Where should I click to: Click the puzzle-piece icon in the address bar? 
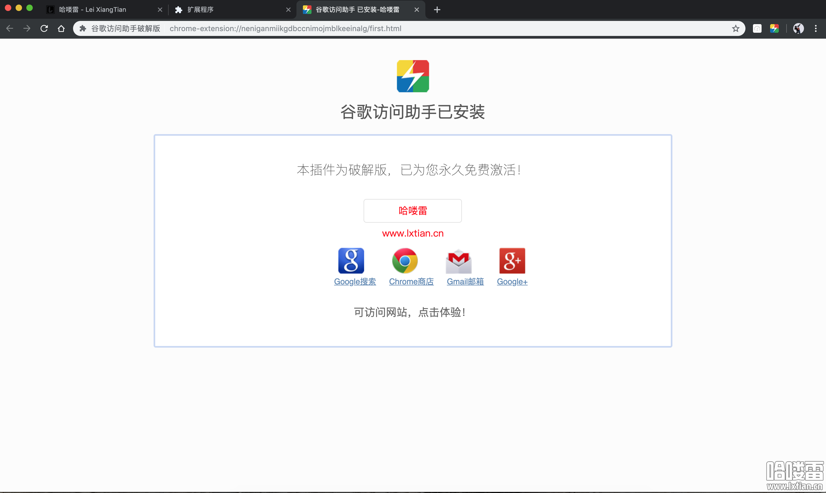click(83, 29)
